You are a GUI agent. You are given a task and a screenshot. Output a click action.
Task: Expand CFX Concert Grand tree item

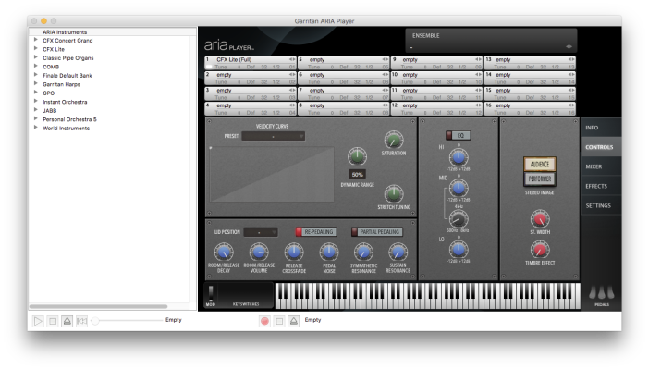click(36, 40)
